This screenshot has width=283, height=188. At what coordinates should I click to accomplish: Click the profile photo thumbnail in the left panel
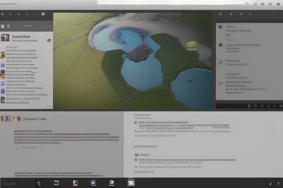(5, 37)
